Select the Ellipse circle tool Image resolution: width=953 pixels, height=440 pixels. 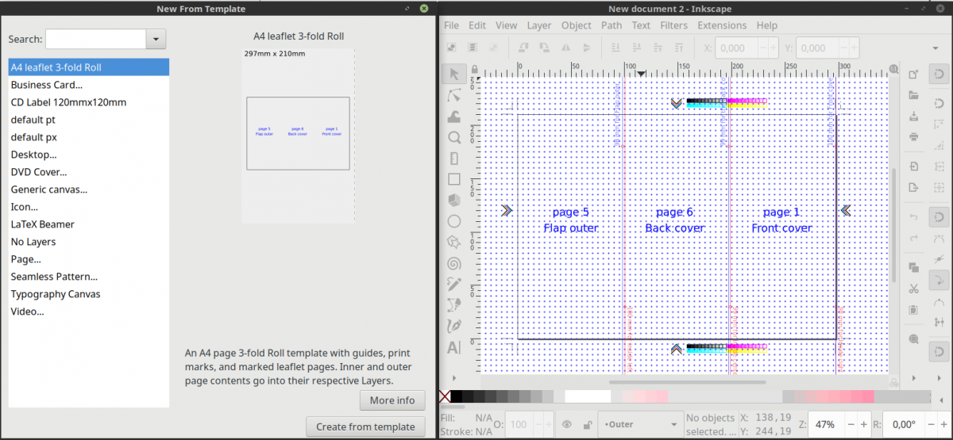point(454,221)
